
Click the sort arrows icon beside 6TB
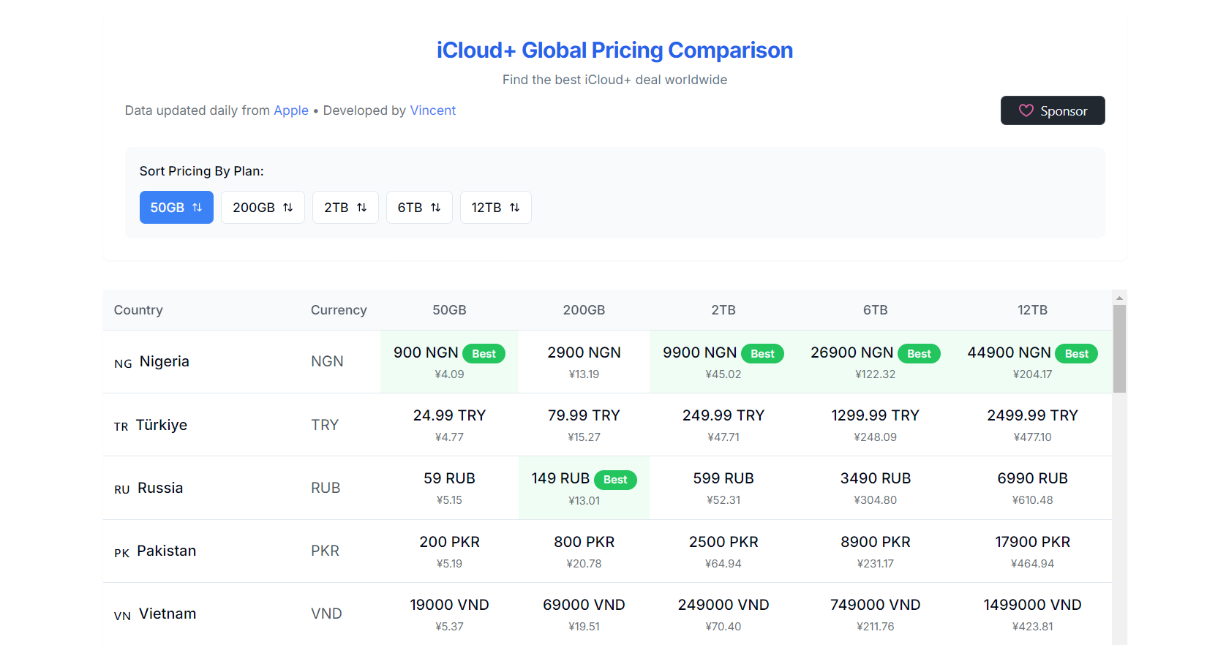(435, 208)
